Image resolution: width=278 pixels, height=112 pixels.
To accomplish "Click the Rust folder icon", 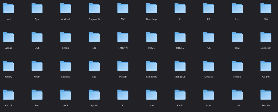I will click(209, 95).
